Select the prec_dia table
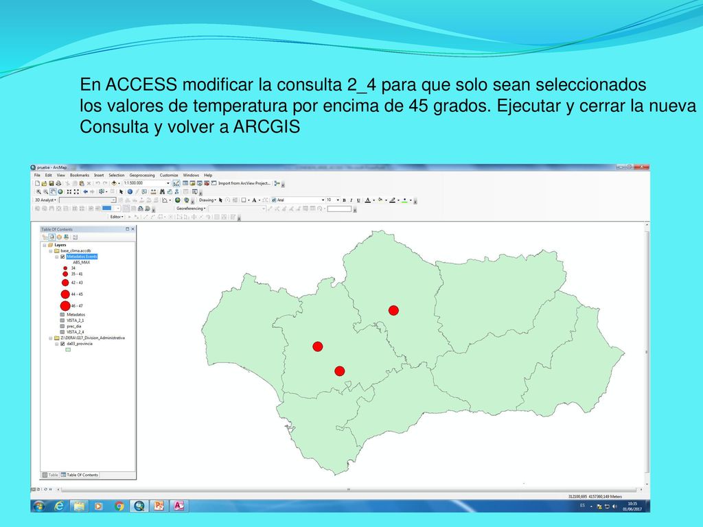Image resolution: width=703 pixels, height=527 pixels. coord(74,326)
